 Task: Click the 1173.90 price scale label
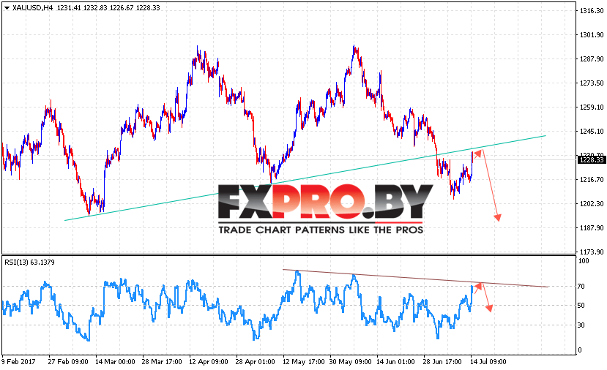(591, 252)
